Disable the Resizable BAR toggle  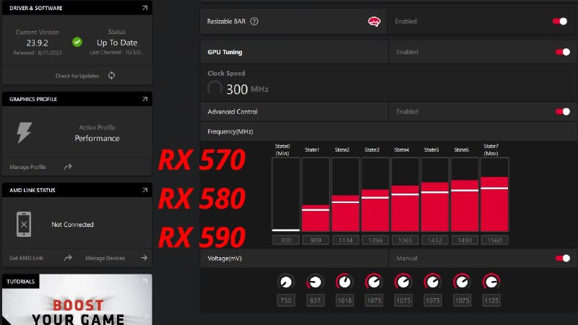click(x=559, y=22)
